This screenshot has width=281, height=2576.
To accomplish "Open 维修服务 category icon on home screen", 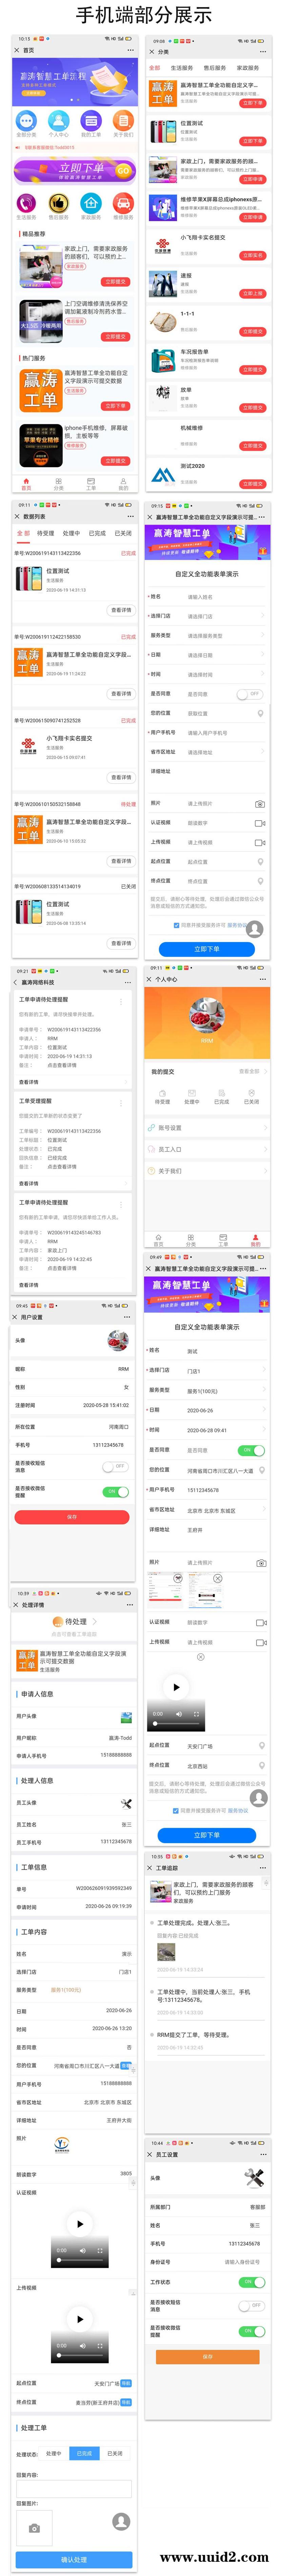I will [x=123, y=203].
